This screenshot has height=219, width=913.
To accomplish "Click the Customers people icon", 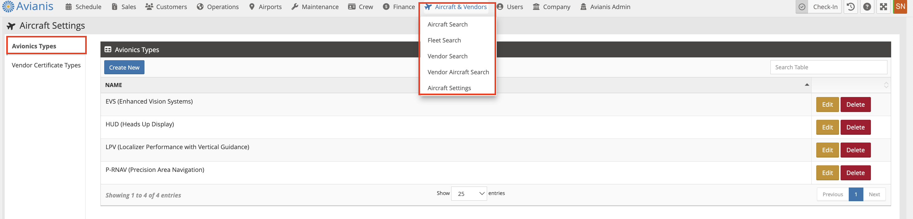I will click(149, 7).
